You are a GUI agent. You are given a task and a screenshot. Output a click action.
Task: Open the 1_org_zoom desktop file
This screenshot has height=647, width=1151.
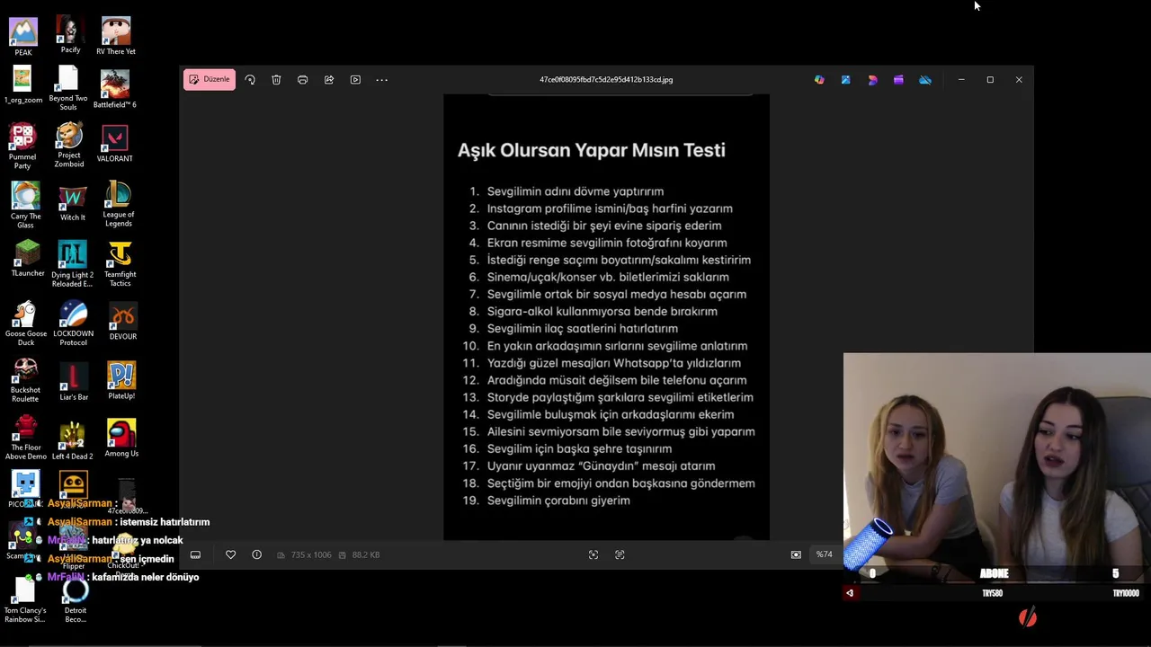(23, 85)
